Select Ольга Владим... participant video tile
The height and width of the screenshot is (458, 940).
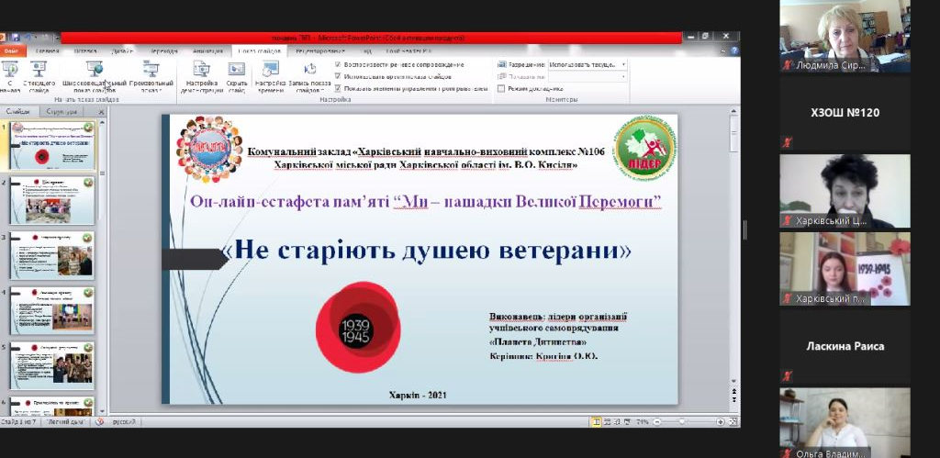(845, 422)
